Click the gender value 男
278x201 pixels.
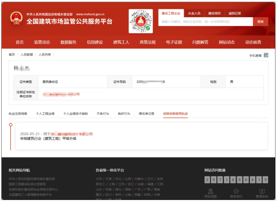click(x=232, y=82)
